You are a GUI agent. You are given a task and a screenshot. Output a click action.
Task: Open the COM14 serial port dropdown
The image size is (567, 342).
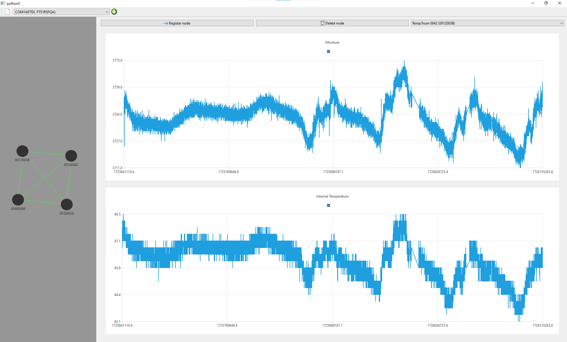click(62, 12)
